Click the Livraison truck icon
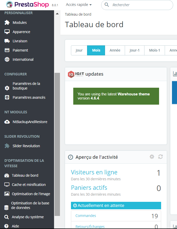The image size is (177, 229). (x=7, y=41)
